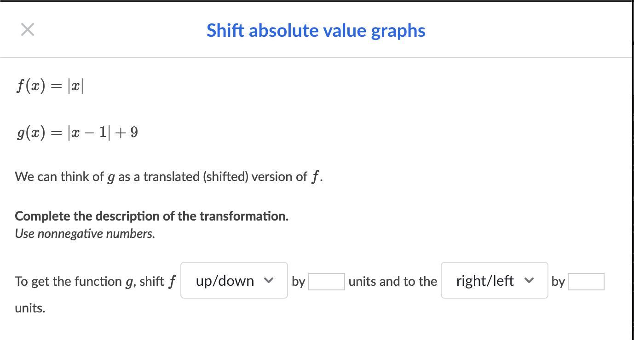Open the up/down direction dropdown
The image size is (634, 340).
coord(234,280)
